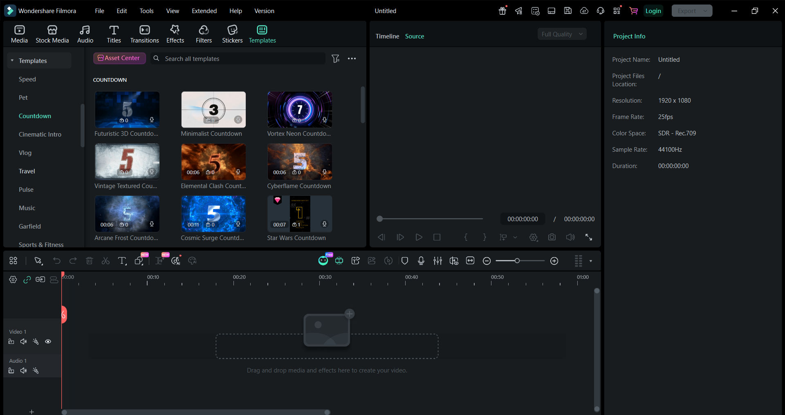Zoom in timeline with plus button

click(x=554, y=261)
